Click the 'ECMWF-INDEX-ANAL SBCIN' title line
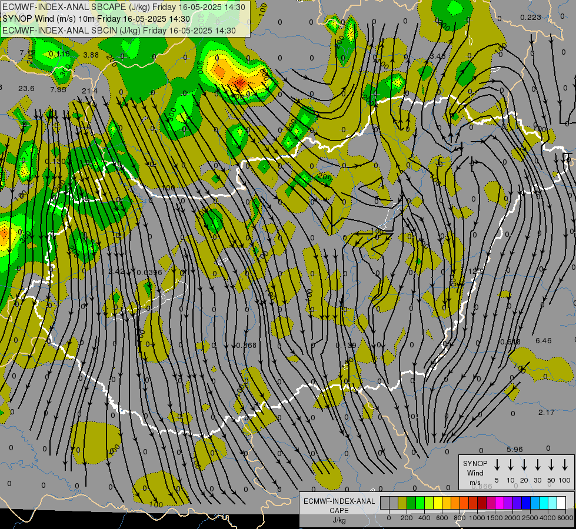Screen dimensions: 576x529 pos(119,31)
